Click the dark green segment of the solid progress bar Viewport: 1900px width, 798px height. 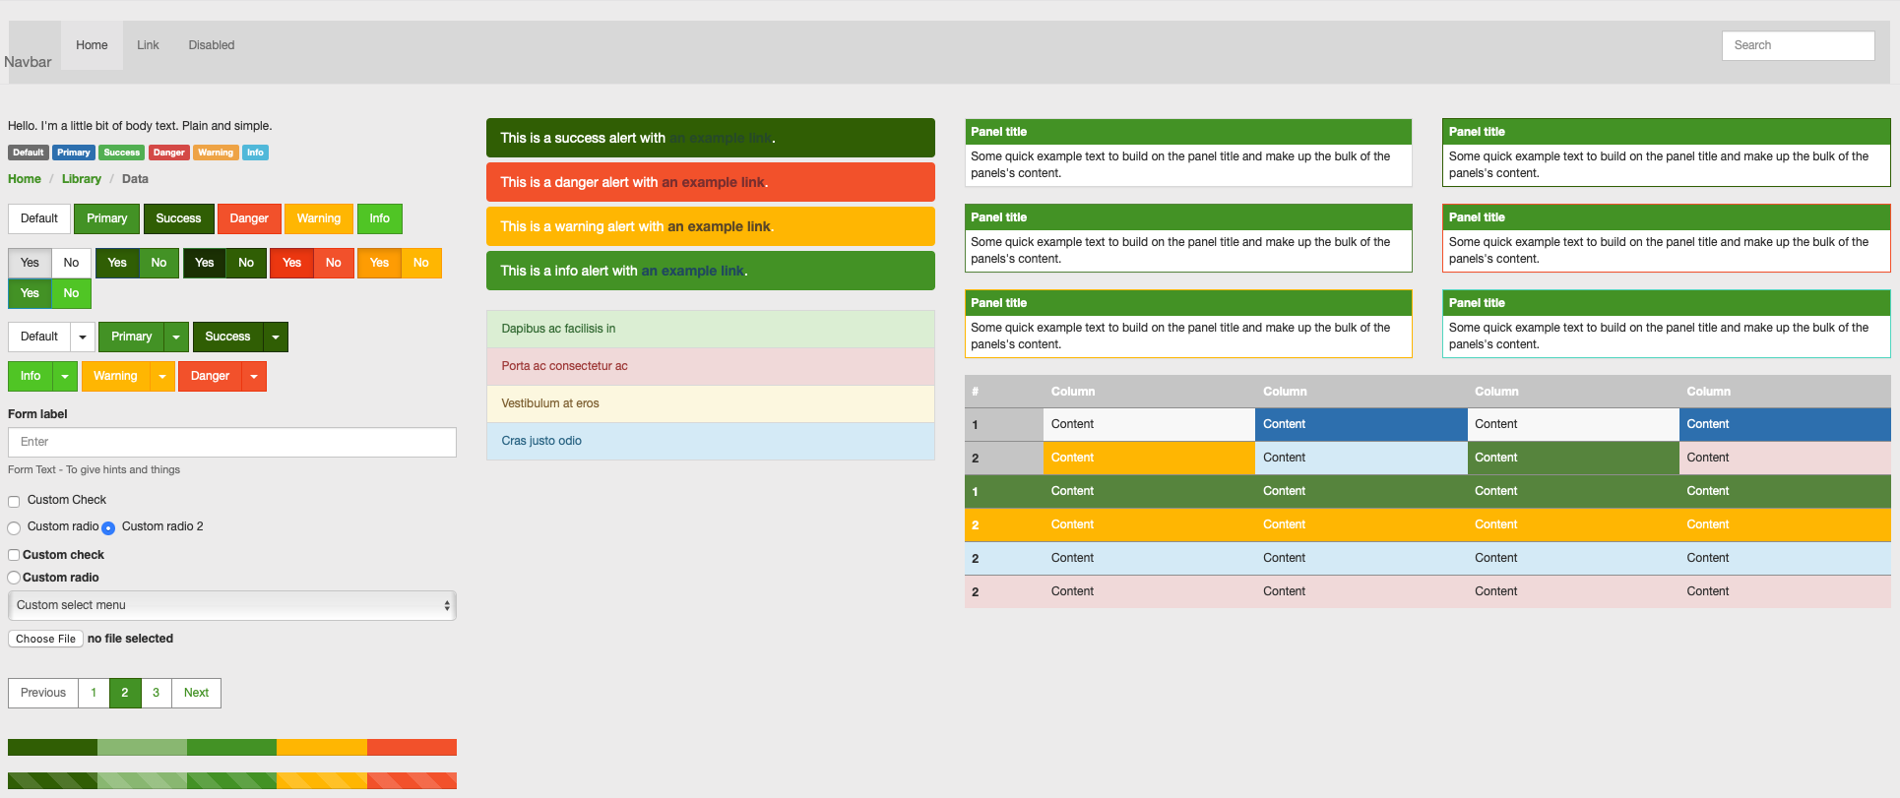(52, 748)
